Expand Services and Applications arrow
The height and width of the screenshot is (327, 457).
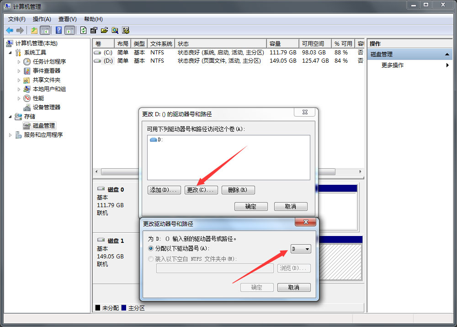click(x=10, y=135)
